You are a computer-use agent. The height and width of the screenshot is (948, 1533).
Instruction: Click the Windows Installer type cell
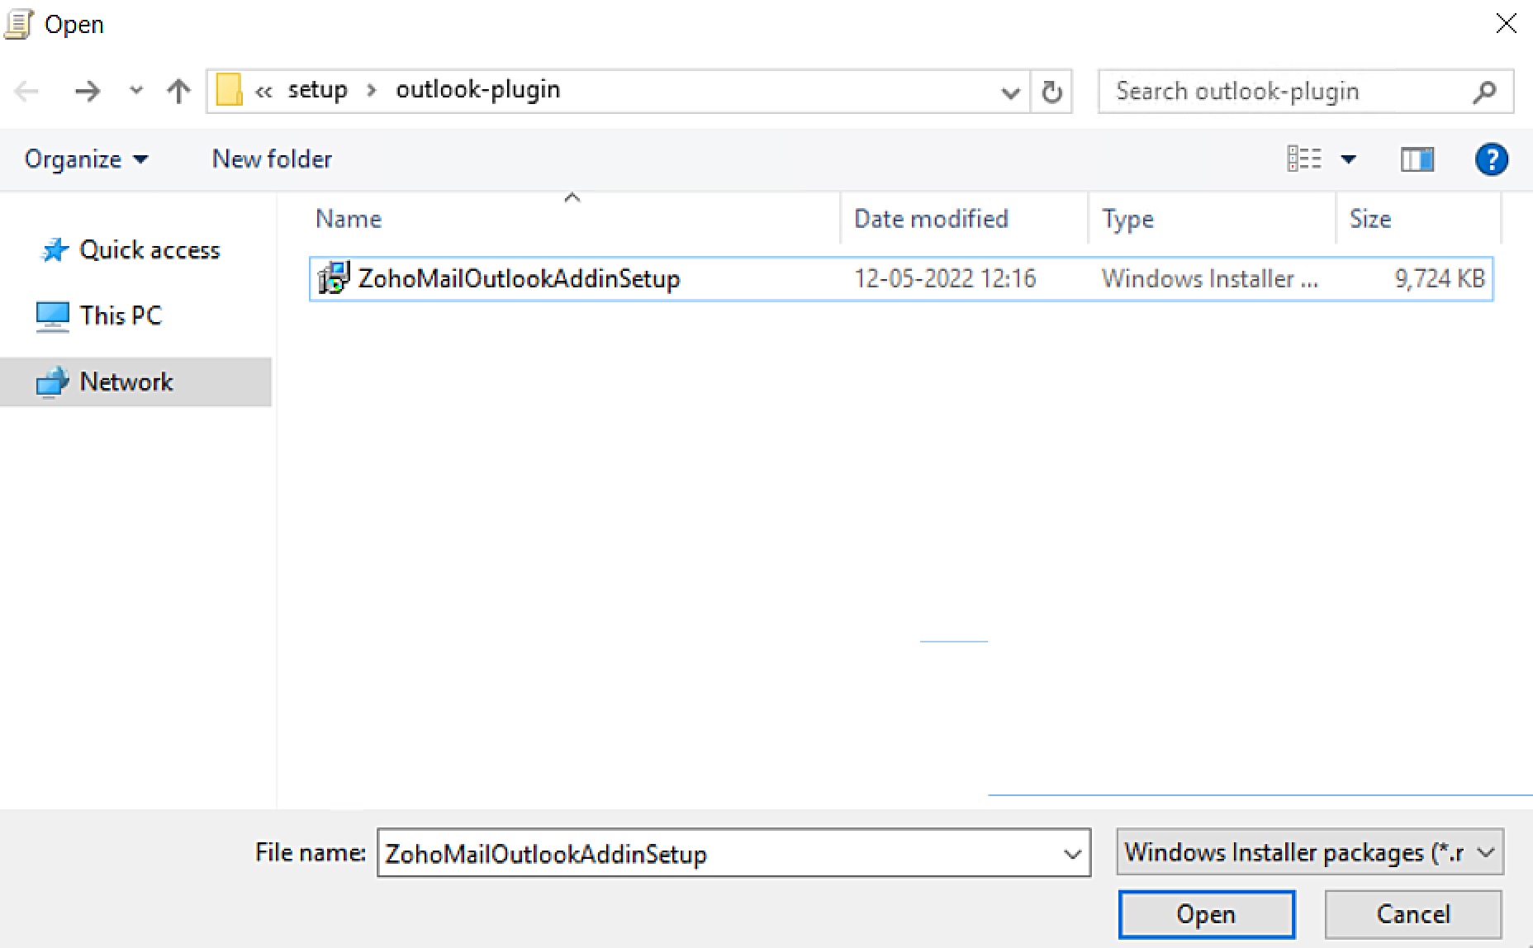tap(1209, 279)
